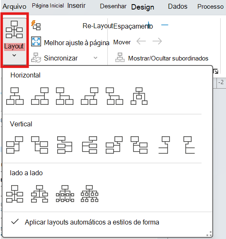Select sixth Horizontal layout with nested box
Screen dimensions: 226x239
(x=139, y=96)
